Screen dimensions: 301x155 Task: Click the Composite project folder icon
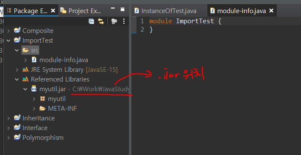pyautogui.click(x=17, y=30)
